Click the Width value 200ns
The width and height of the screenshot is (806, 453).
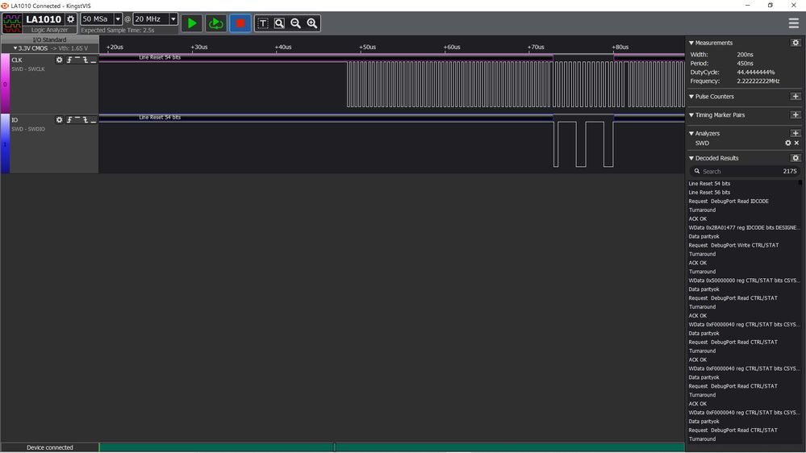[x=745, y=55]
